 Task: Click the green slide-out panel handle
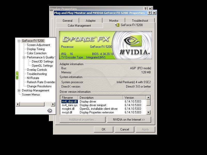(x=17, y=75)
